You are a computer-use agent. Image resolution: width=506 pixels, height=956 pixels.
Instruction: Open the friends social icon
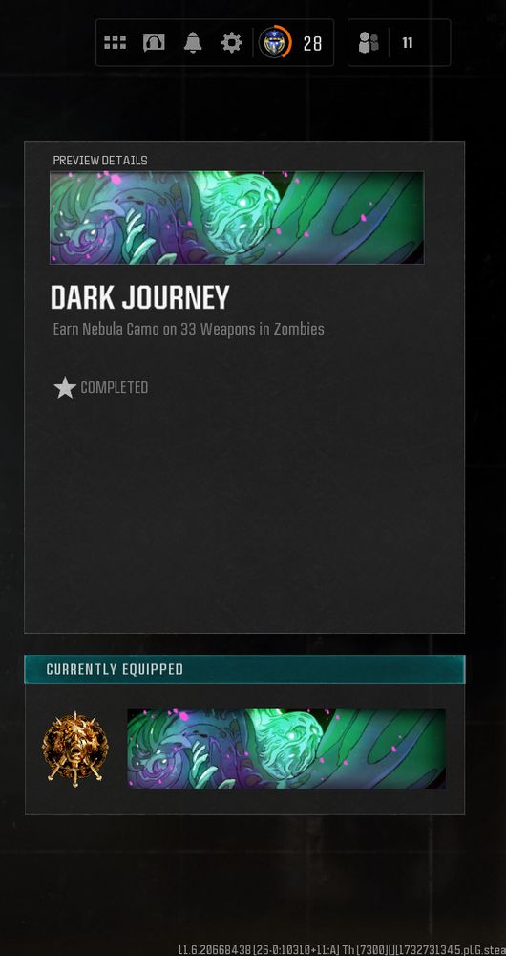(368, 43)
